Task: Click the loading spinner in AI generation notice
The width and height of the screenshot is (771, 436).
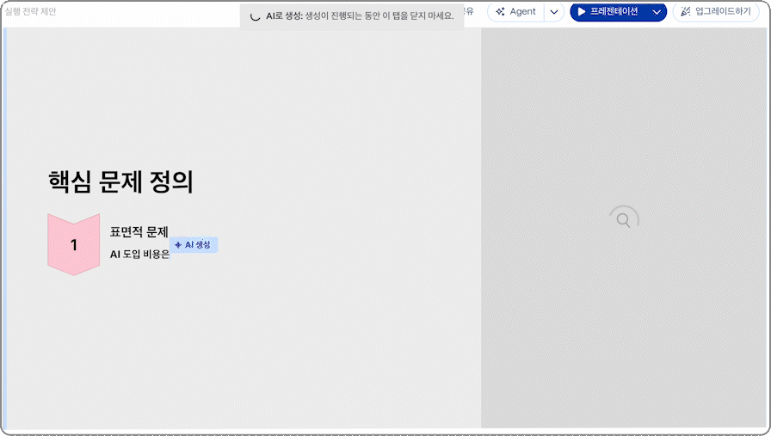Action: [x=255, y=15]
